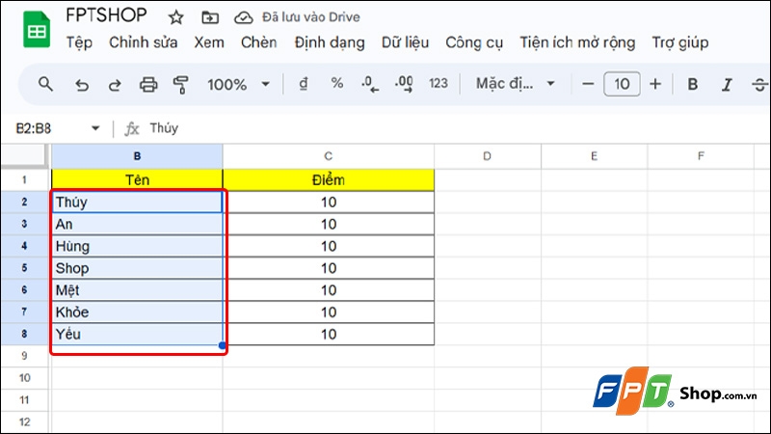Select column D header
Image resolution: width=771 pixels, height=434 pixels.
pyautogui.click(x=487, y=156)
